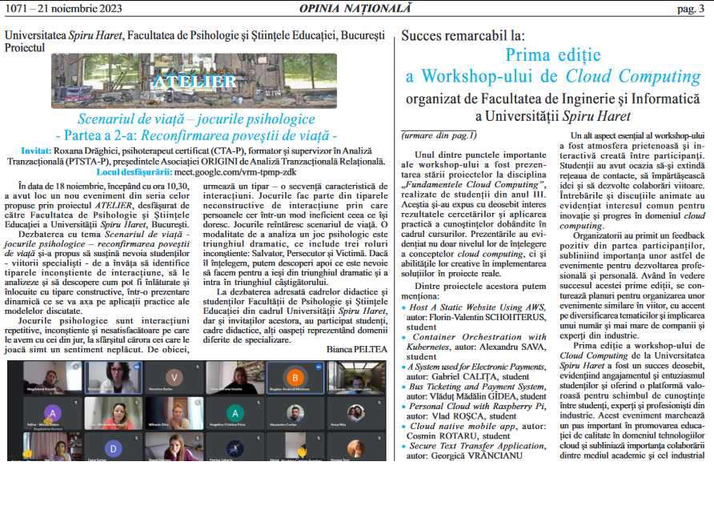Image resolution: width=714 pixels, height=530 pixels.
Task: Click the "Host A Static Website Using AWS" bullet
Action: coord(477,307)
